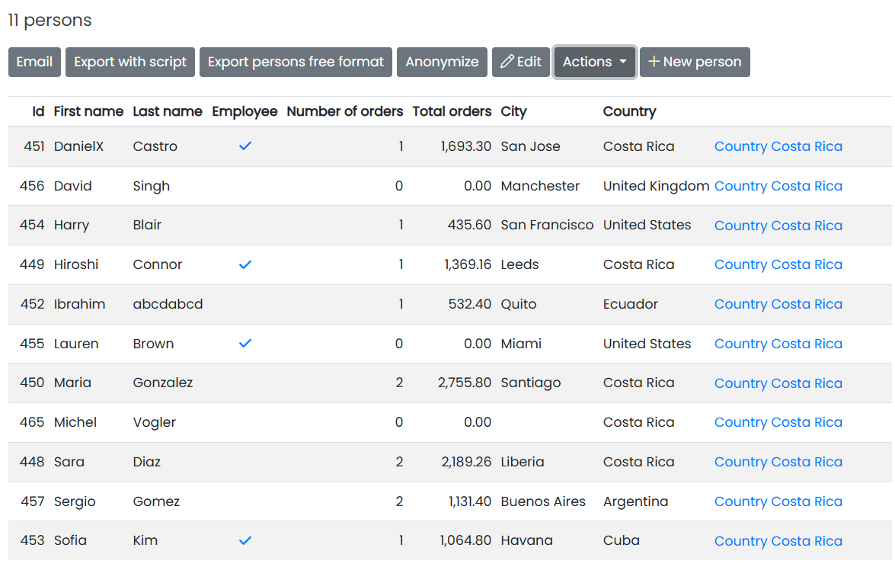Image resolution: width=895 pixels, height=567 pixels.
Task: Open Country Costa Rica link for David Singh
Action: pos(778,186)
